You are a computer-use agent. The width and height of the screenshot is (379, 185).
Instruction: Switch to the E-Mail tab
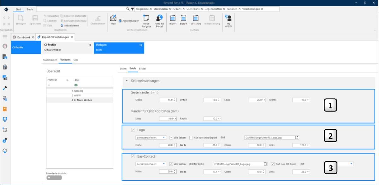click(x=143, y=68)
